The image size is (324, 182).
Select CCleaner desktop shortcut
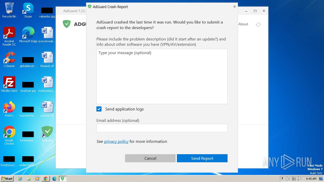click(x=9, y=60)
